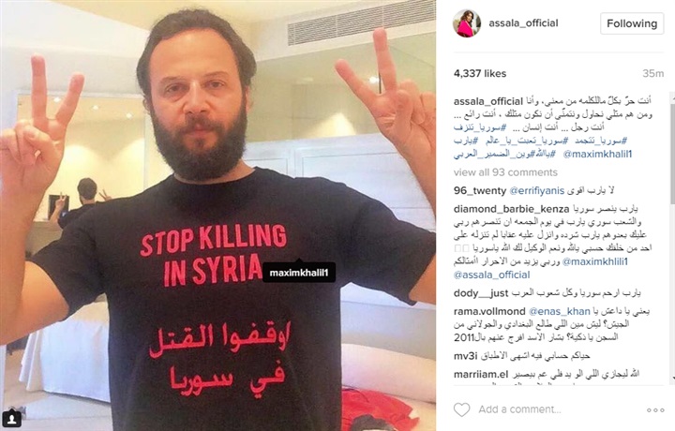Open assala_official username at top
Image resolution: width=675 pixels, height=431 pixels.
pyautogui.click(x=523, y=23)
